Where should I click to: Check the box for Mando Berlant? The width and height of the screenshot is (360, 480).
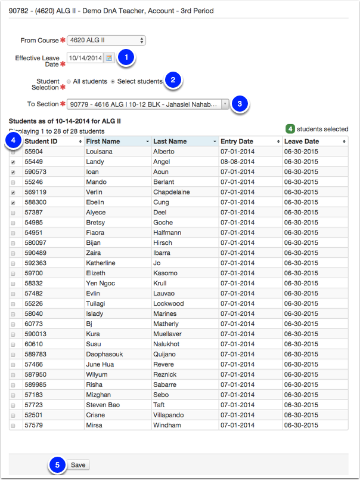pyautogui.click(x=13, y=182)
